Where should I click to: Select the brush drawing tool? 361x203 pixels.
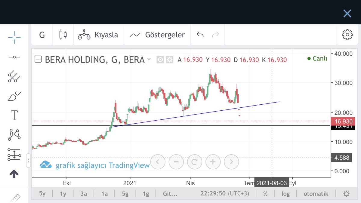[14, 96]
